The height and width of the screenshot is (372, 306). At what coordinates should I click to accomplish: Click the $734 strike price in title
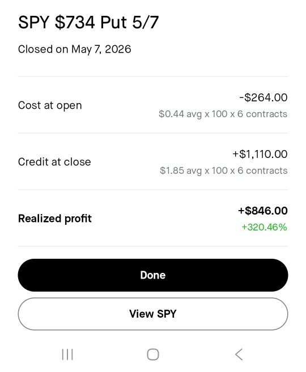(75, 22)
